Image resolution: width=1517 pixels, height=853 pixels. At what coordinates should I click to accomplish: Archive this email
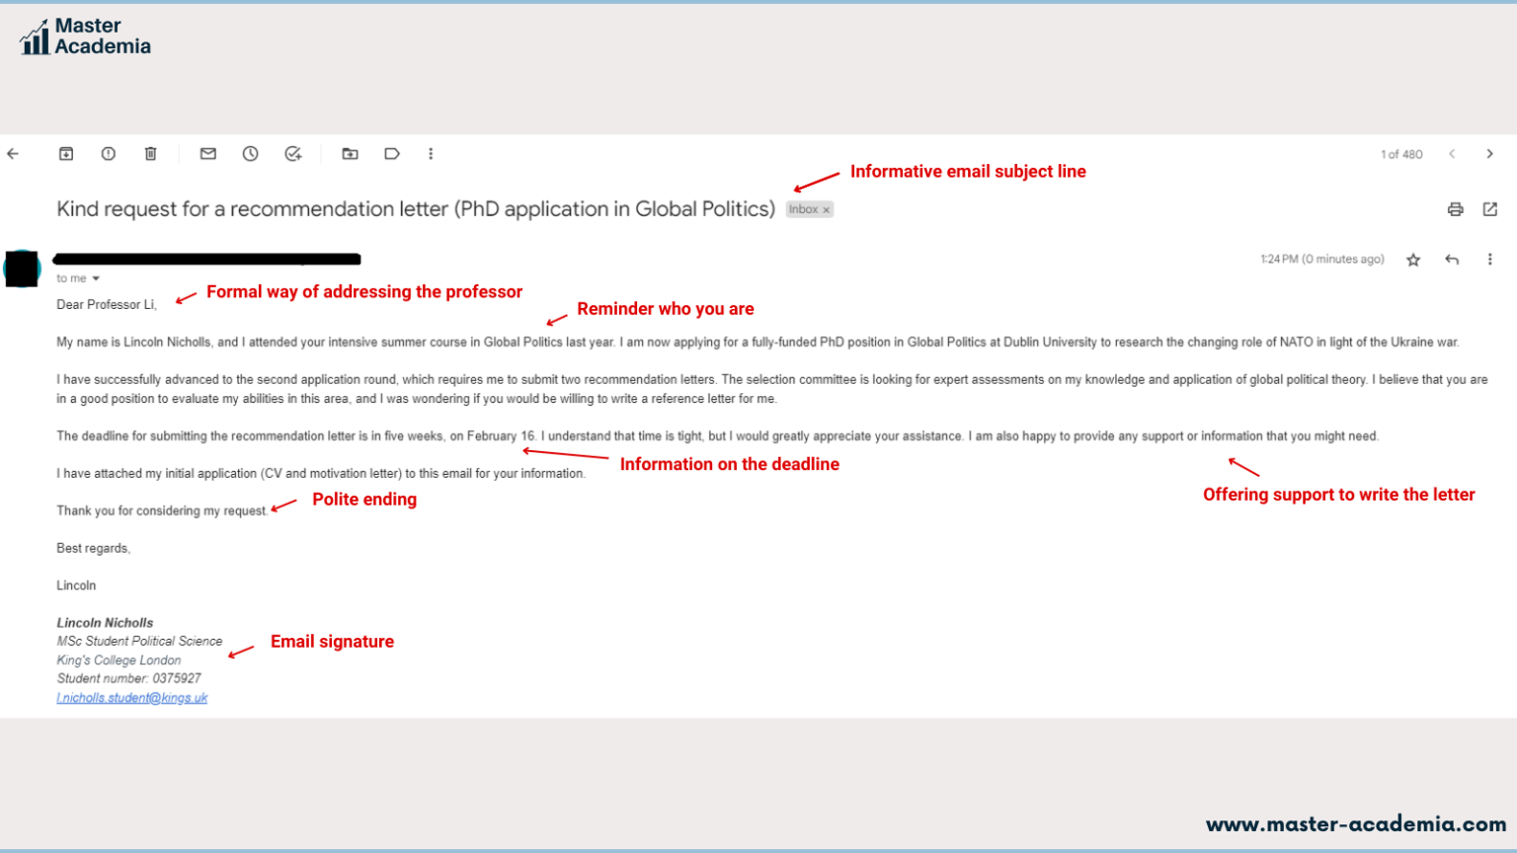(x=65, y=153)
